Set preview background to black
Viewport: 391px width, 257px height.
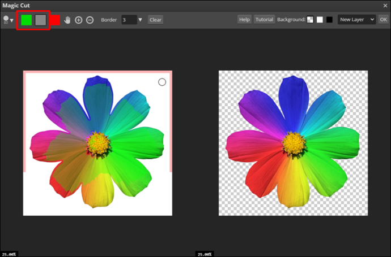(329, 20)
